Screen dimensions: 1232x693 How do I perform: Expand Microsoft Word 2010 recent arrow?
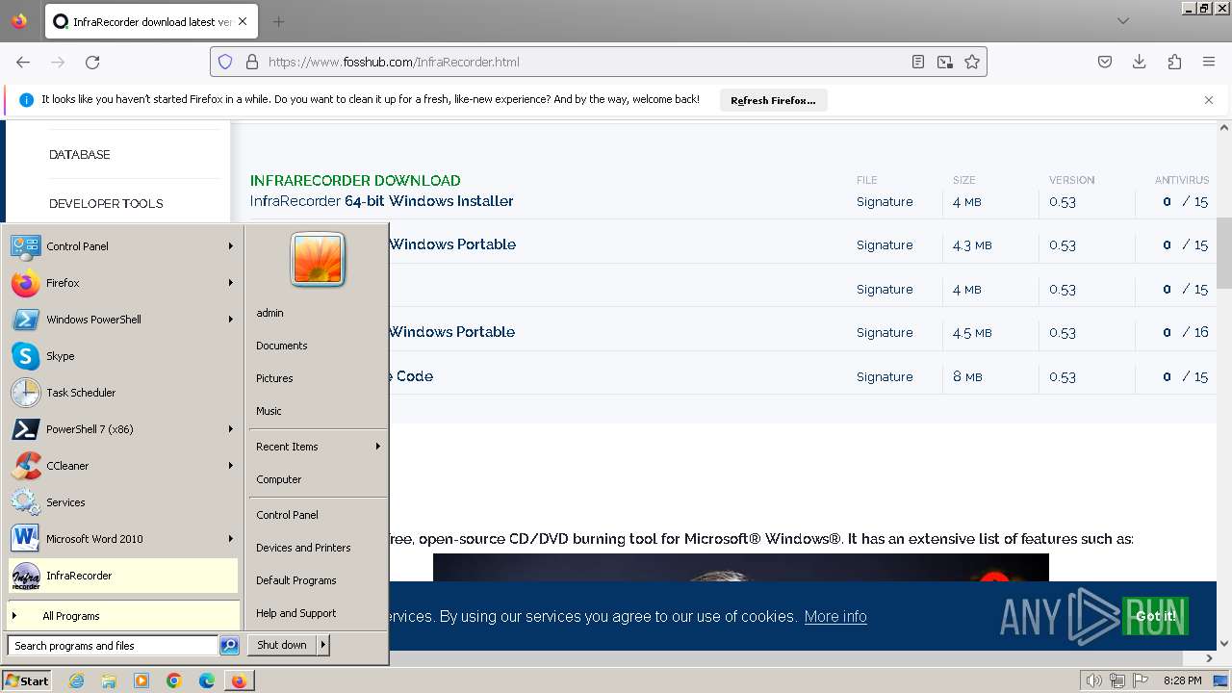pos(231,539)
